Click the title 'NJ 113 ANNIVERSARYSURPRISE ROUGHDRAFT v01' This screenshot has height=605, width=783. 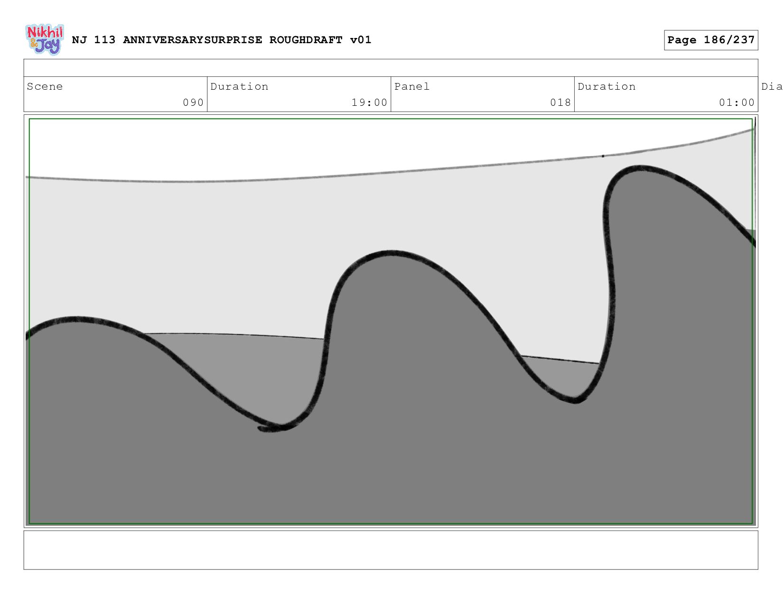(x=222, y=40)
